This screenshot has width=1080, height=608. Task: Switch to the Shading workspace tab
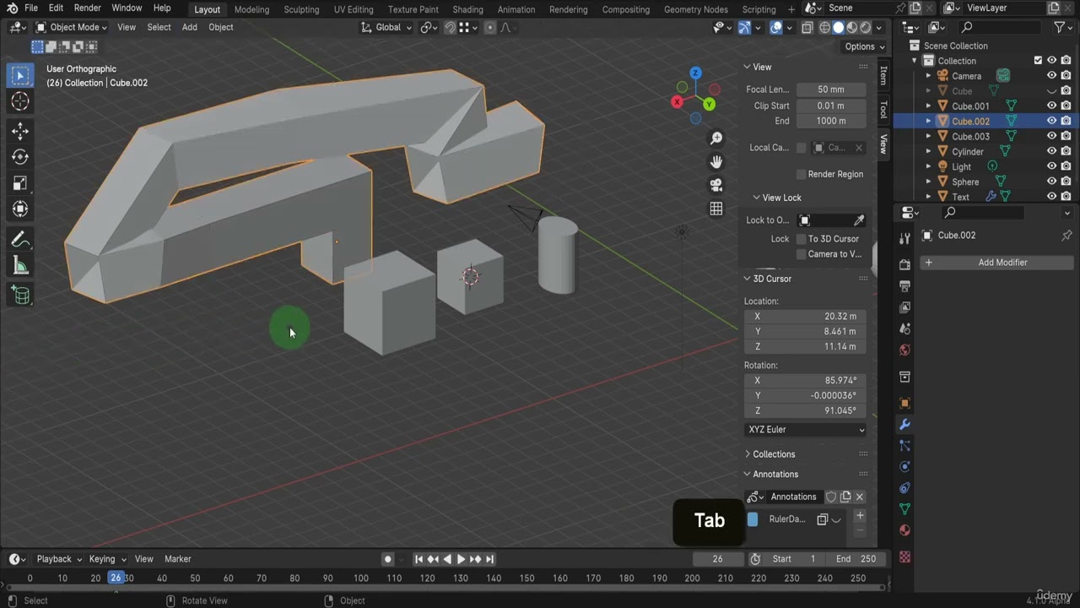point(467,9)
